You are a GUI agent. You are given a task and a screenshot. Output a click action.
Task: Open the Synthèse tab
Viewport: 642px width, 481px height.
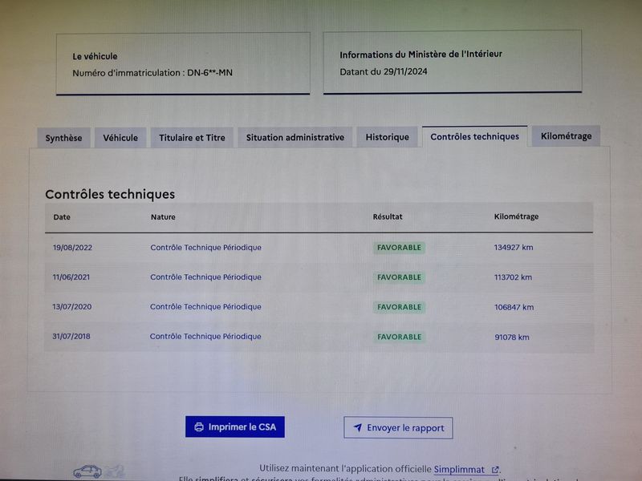(x=64, y=138)
